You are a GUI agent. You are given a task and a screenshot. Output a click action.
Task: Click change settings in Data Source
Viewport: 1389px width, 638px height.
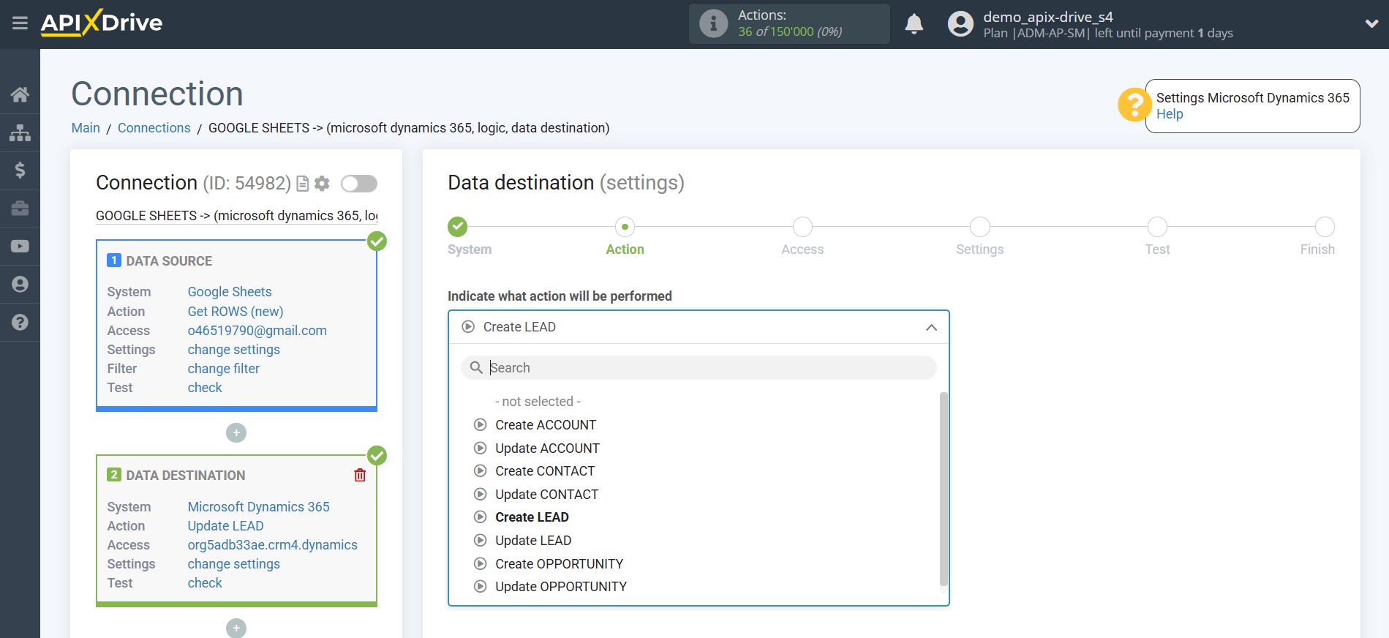coord(234,350)
